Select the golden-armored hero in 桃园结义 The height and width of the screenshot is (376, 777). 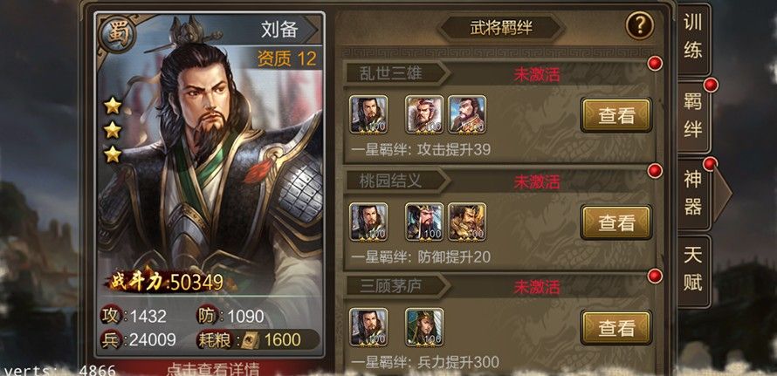pos(467,222)
